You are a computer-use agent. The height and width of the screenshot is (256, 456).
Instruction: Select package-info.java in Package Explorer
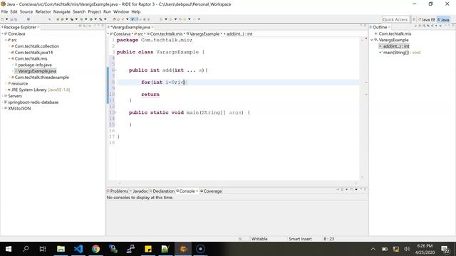coord(35,65)
